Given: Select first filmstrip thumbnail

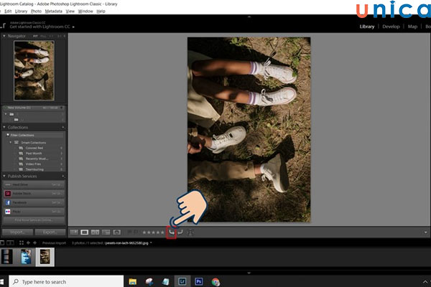Looking at the screenshot, I should (x=7, y=257).
